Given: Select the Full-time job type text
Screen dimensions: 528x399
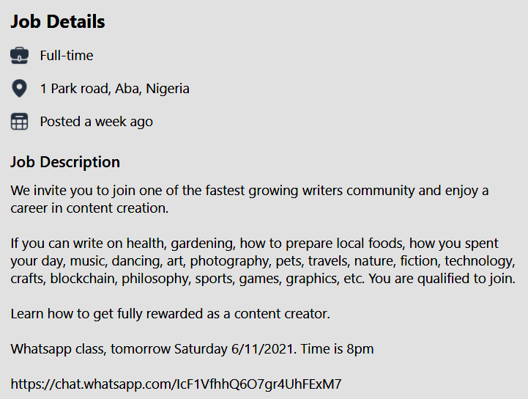Looking at the screenshot, I should click(67, 55).
